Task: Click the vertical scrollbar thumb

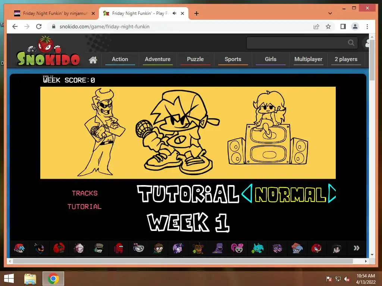Action: (x=372, y=60)
